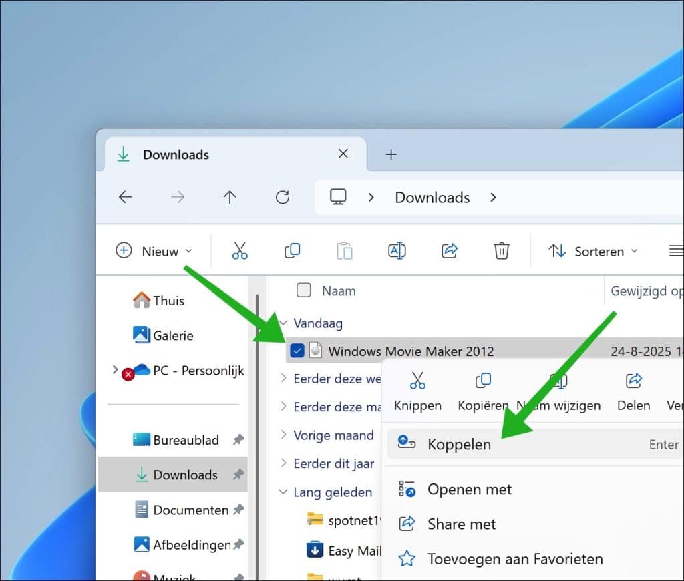Click the Delete trash icon in toolbar
684x581 pixels.
point(502,251)
